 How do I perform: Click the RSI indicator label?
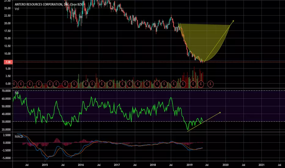(17, 93)
